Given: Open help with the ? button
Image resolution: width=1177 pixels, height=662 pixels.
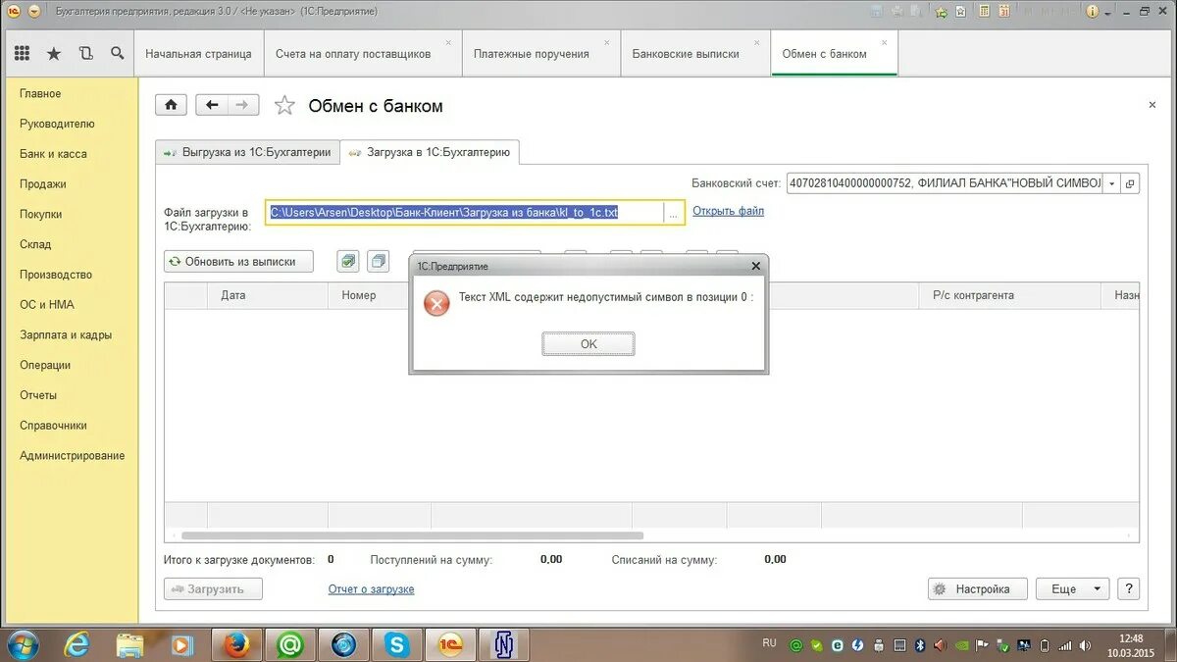Looking at the screenshot, I should (x=1129, y=588).
